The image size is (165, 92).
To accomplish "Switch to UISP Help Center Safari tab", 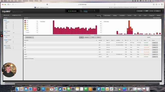I will click(x=123, y=7).
